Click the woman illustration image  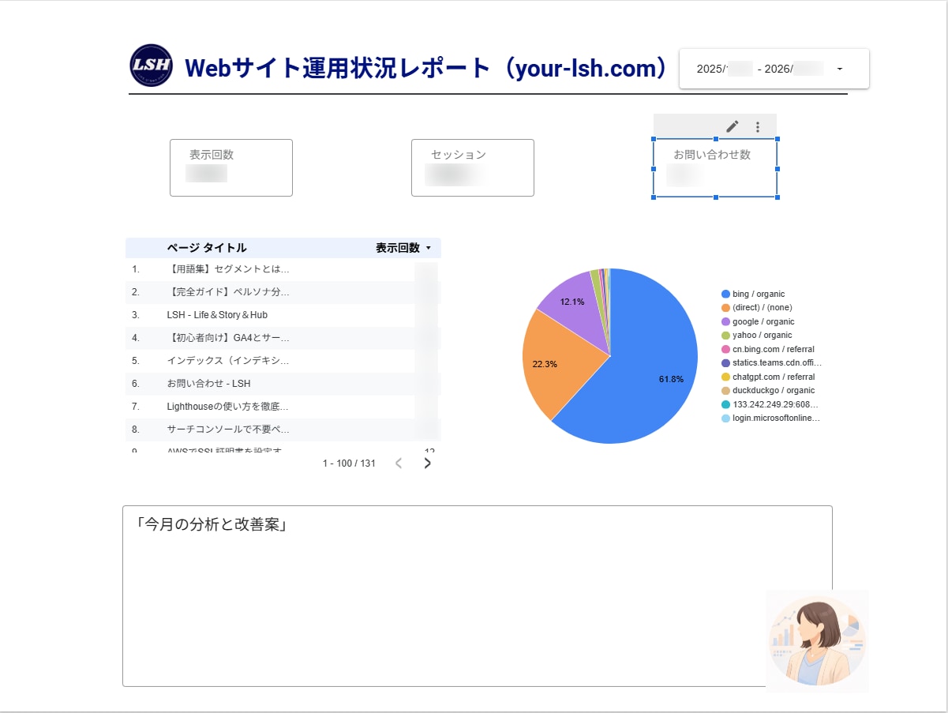(x=817, y=641)
